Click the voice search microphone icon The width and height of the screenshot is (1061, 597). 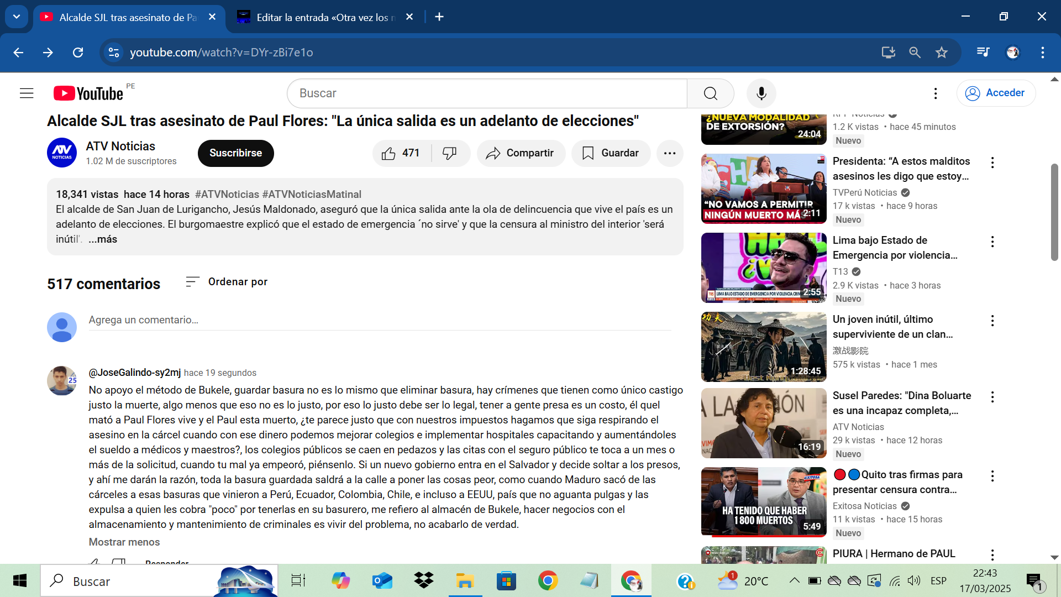(x=761, y=93)
